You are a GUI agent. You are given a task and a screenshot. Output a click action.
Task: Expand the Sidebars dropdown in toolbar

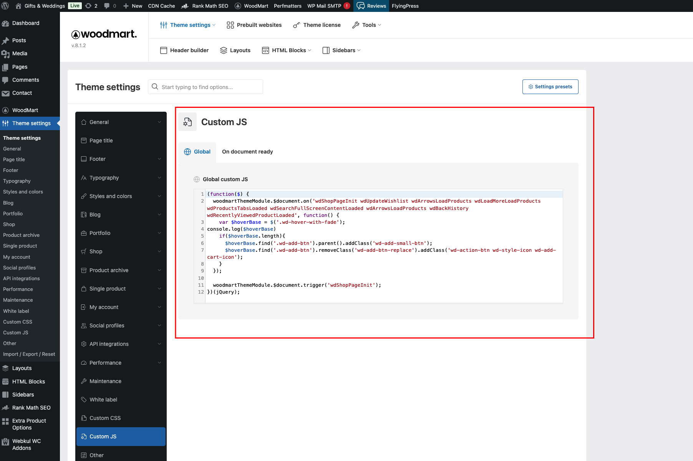click(342, 50)
